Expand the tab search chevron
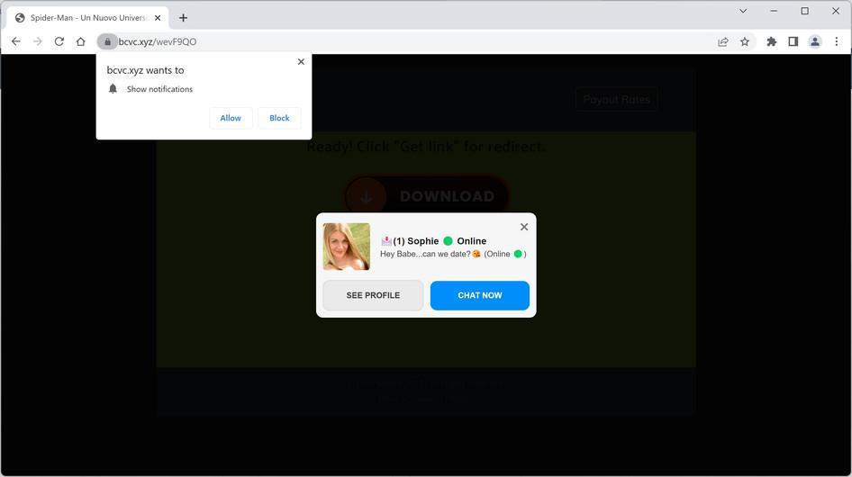 [743, 11]
